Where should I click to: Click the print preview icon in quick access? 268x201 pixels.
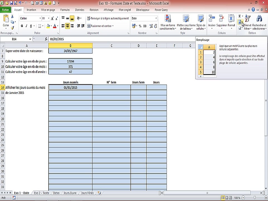click(32, 3)
